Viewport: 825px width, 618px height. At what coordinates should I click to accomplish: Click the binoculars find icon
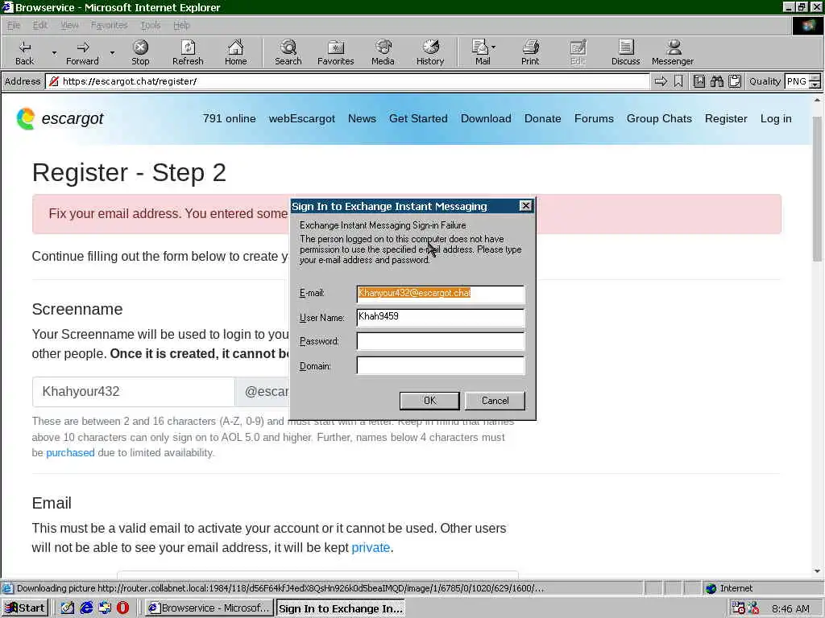click(x=716, y=81)
